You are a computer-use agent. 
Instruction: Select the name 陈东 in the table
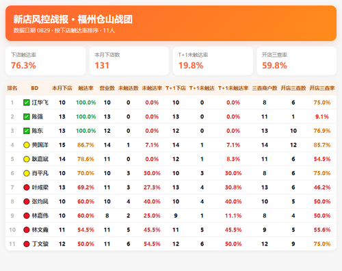click(37, 131)
